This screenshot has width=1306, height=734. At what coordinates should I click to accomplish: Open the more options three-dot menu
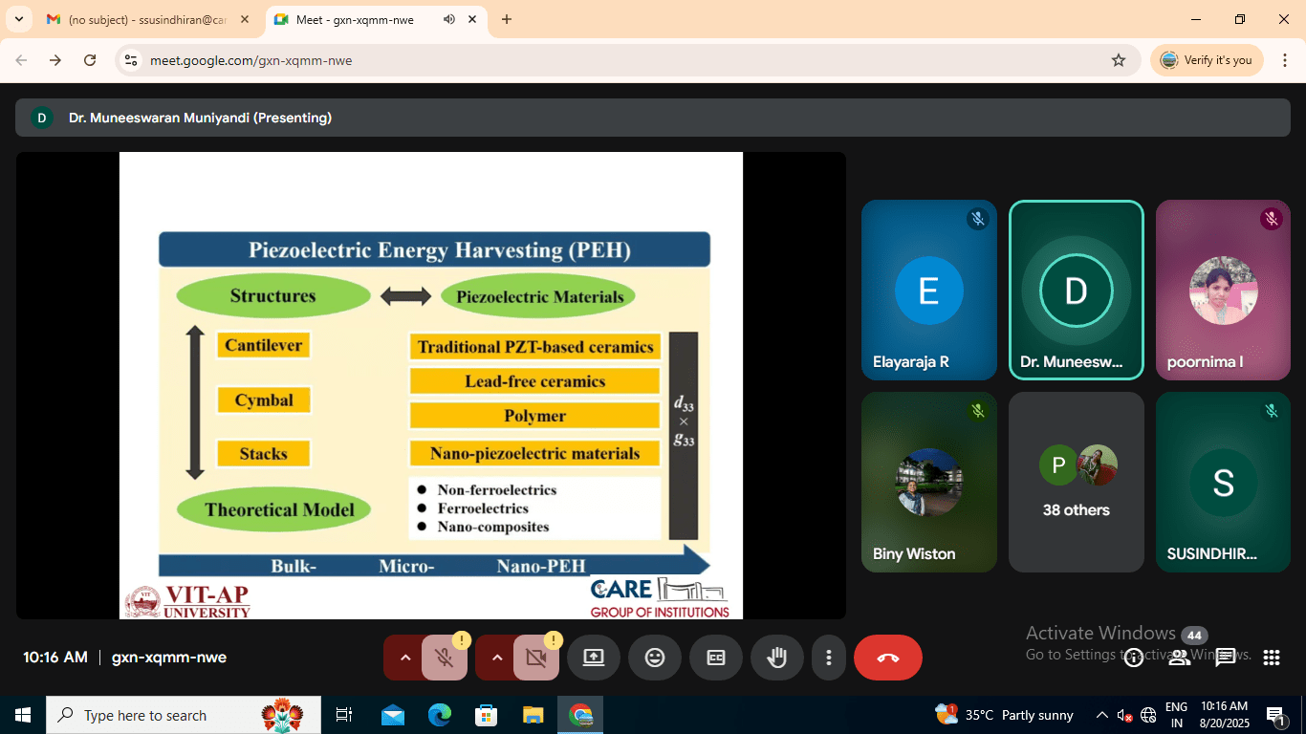(828, 658)
